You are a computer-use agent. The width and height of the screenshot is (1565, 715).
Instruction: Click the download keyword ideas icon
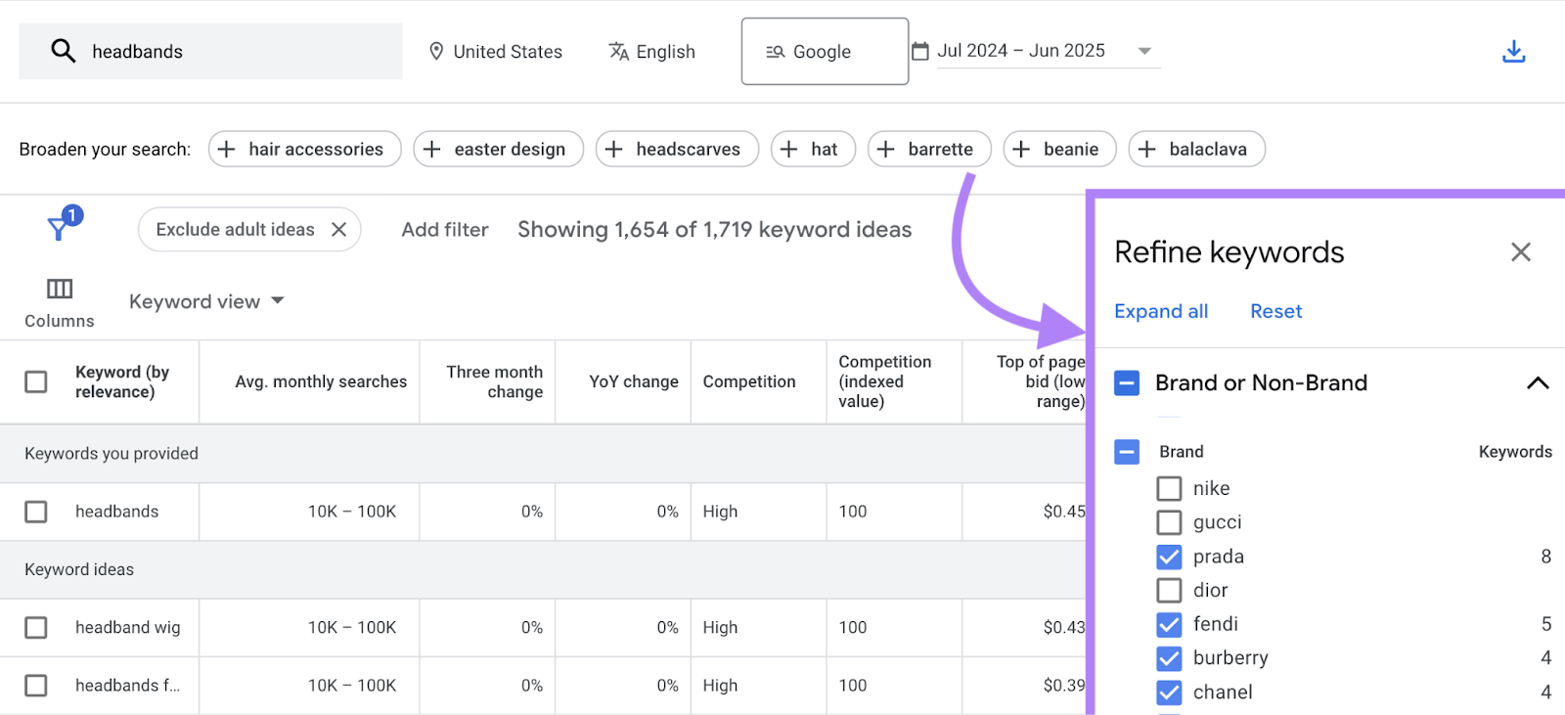point(1513,52)
